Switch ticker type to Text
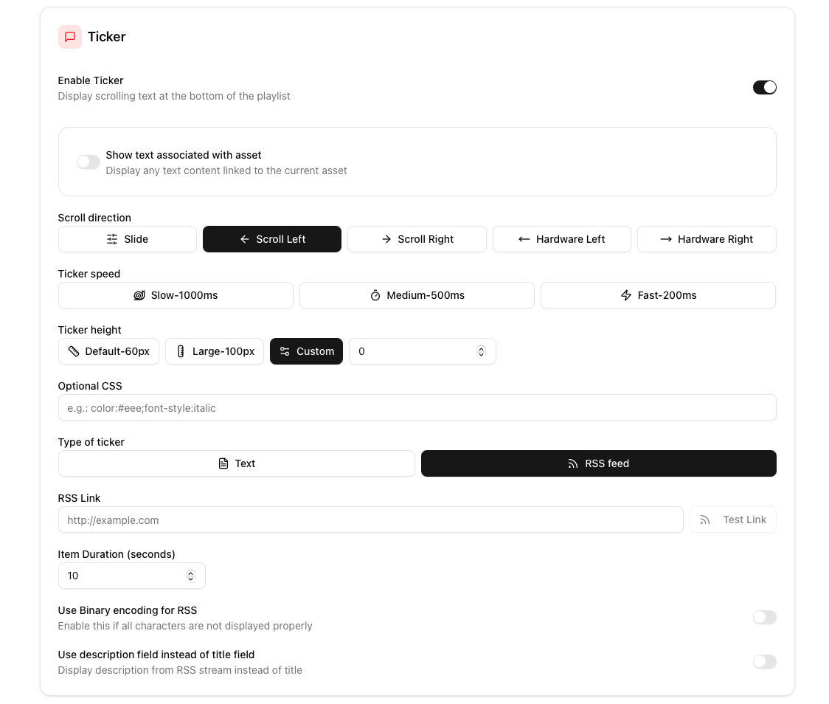Viewport: 829px width, 704px height. [237, 463]
